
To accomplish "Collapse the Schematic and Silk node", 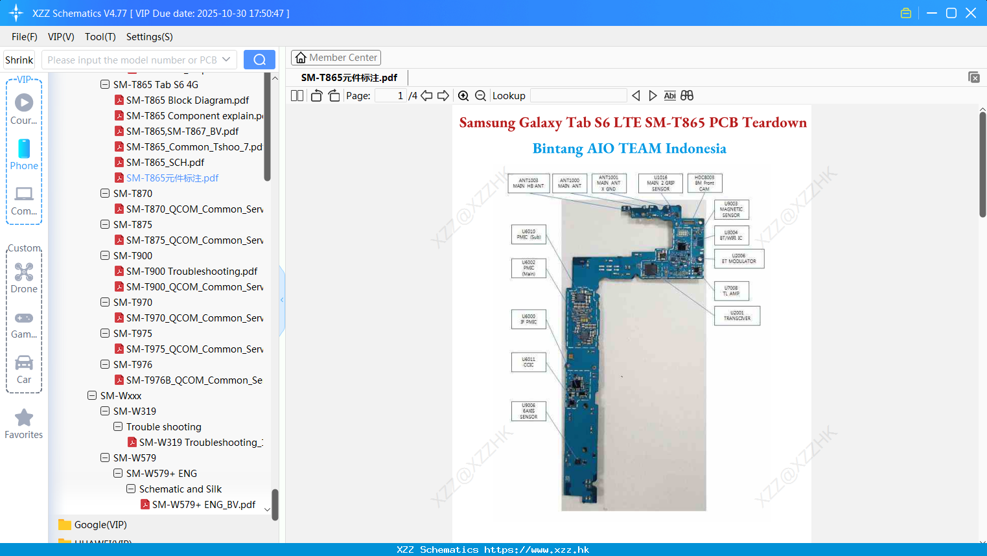I will click(x=131, y=489).
